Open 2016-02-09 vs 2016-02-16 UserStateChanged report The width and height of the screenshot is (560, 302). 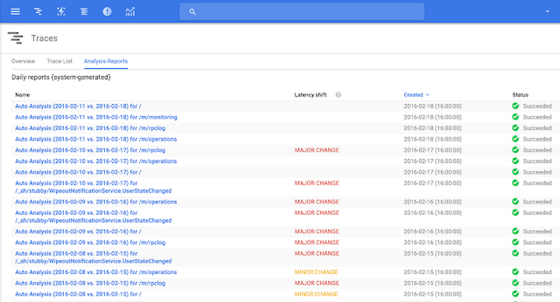(94, 217)
